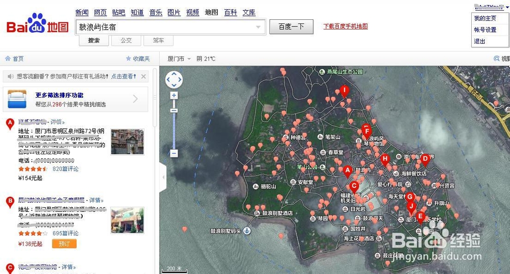Collapse the left results panel

click(163, 177)
